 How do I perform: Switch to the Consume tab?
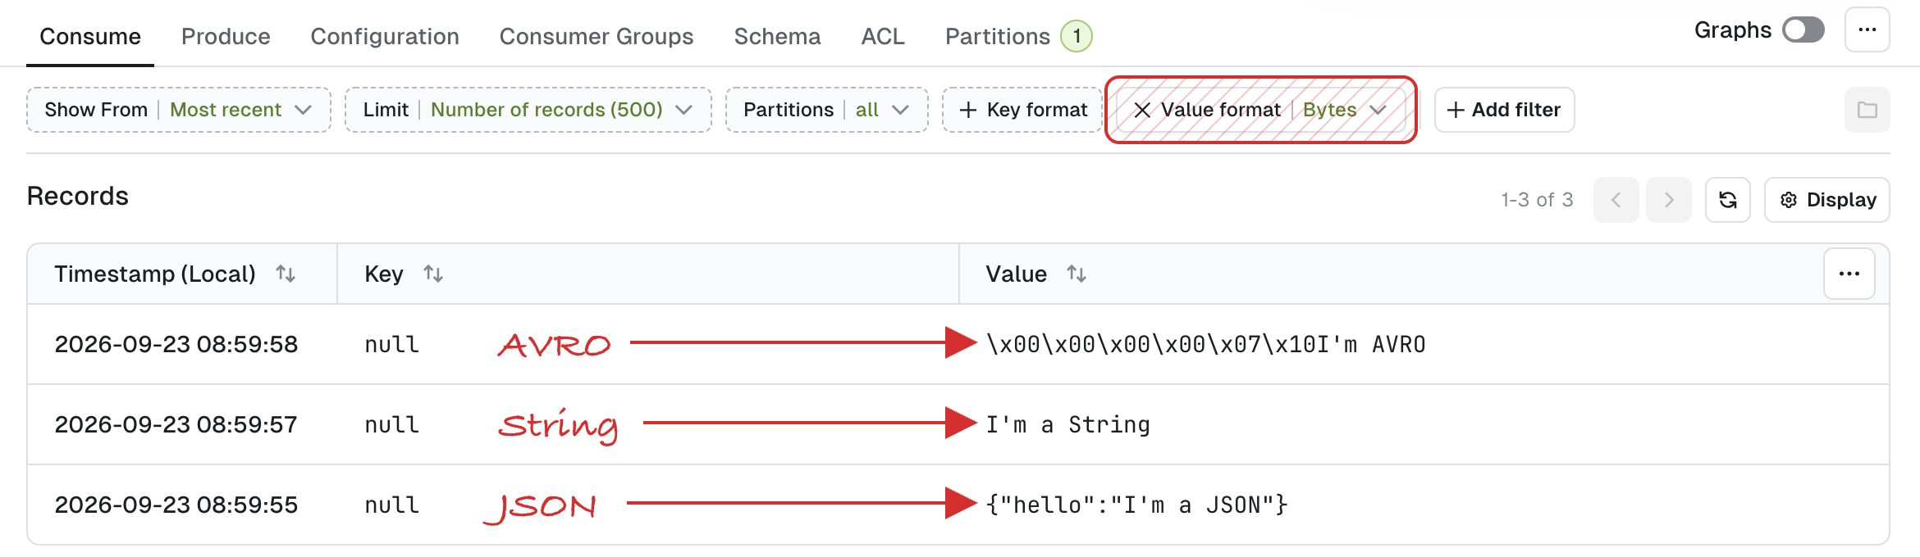(90, 37)
